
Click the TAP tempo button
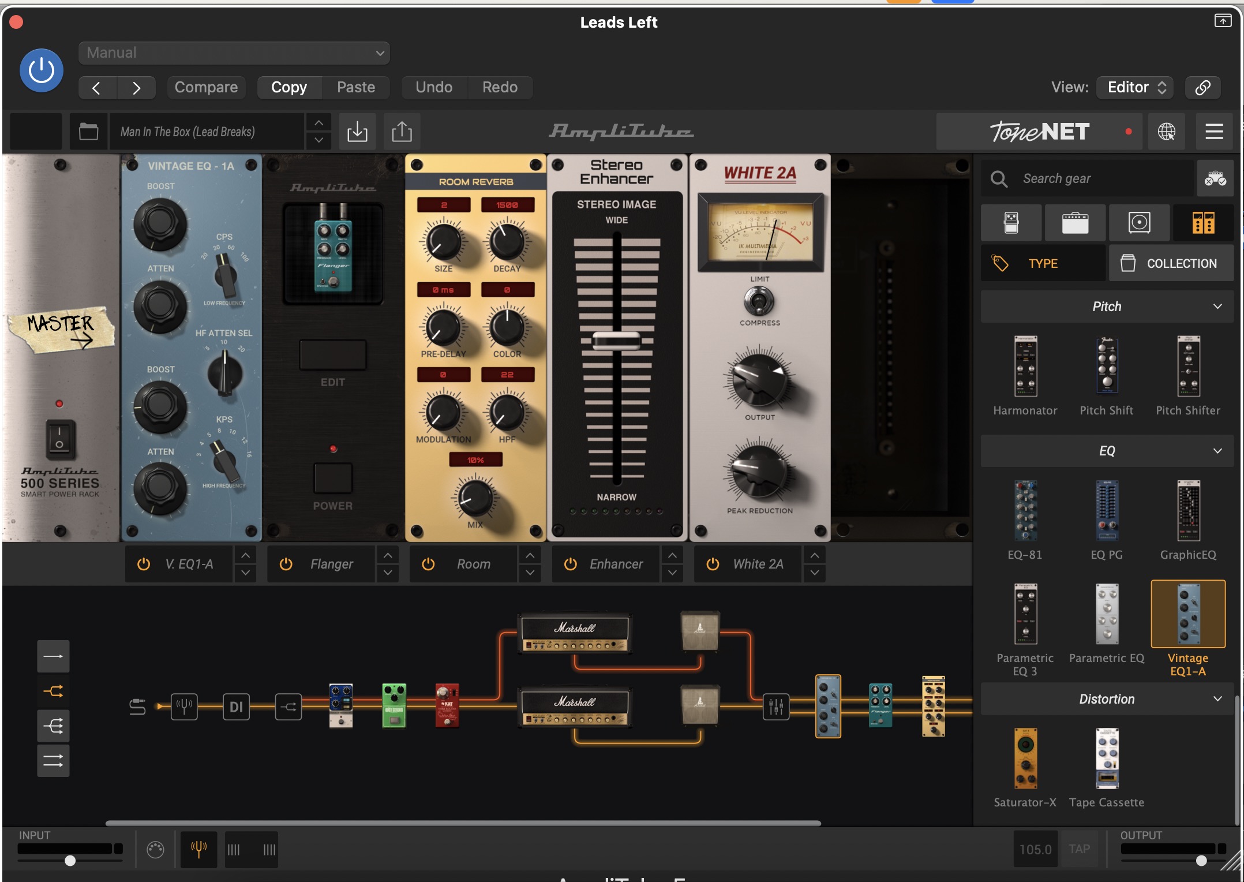point(1079,849)
